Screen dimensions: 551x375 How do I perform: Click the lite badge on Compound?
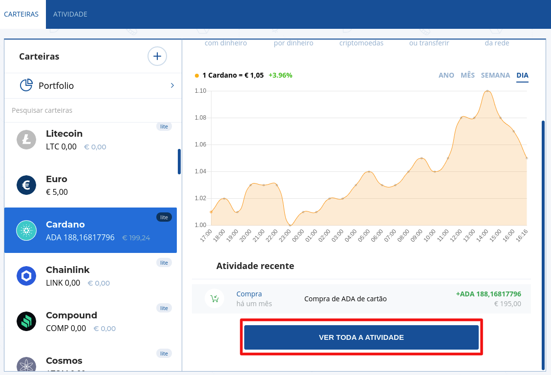point(164,308)
